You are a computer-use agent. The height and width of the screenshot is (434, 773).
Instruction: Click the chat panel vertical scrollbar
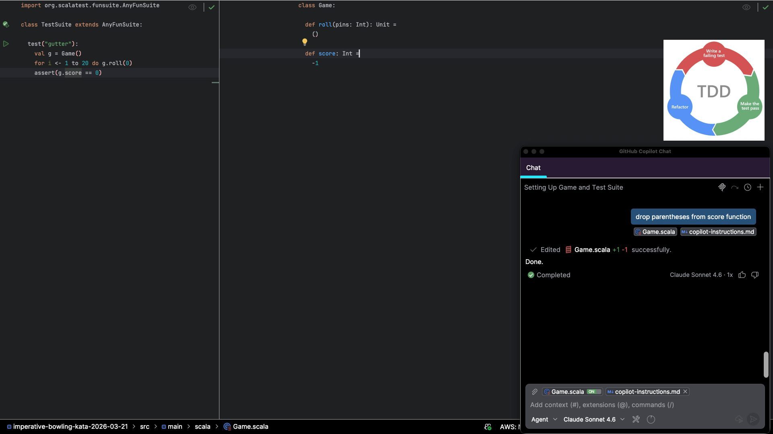tap(766, 364)
